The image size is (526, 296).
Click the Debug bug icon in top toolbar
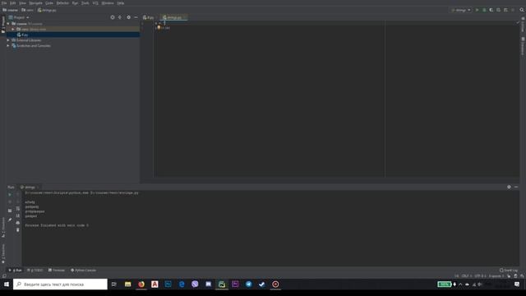click(x=484, y=10)
